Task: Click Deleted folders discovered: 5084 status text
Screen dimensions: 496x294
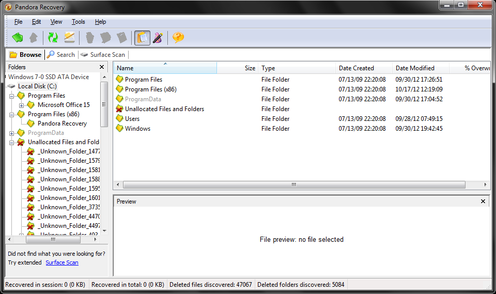Action: tap(301, 285)
